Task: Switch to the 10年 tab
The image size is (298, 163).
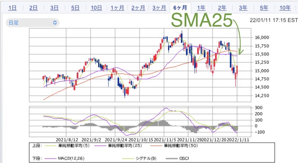Action: click(x=285, y=8)
